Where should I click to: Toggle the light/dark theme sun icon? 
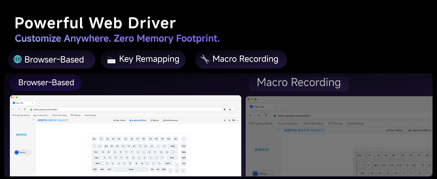(x=225, y=121)
